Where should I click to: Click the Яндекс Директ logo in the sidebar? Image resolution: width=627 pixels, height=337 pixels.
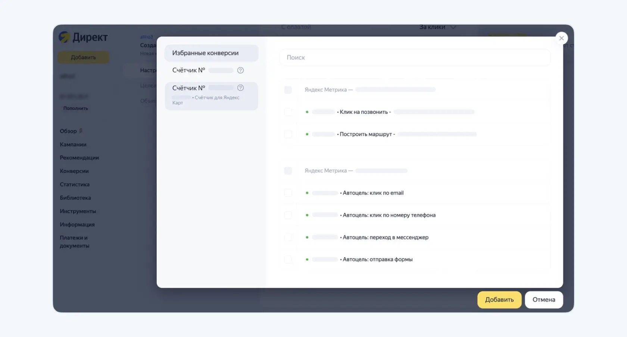pyautogui.click(x=83, y=37)
